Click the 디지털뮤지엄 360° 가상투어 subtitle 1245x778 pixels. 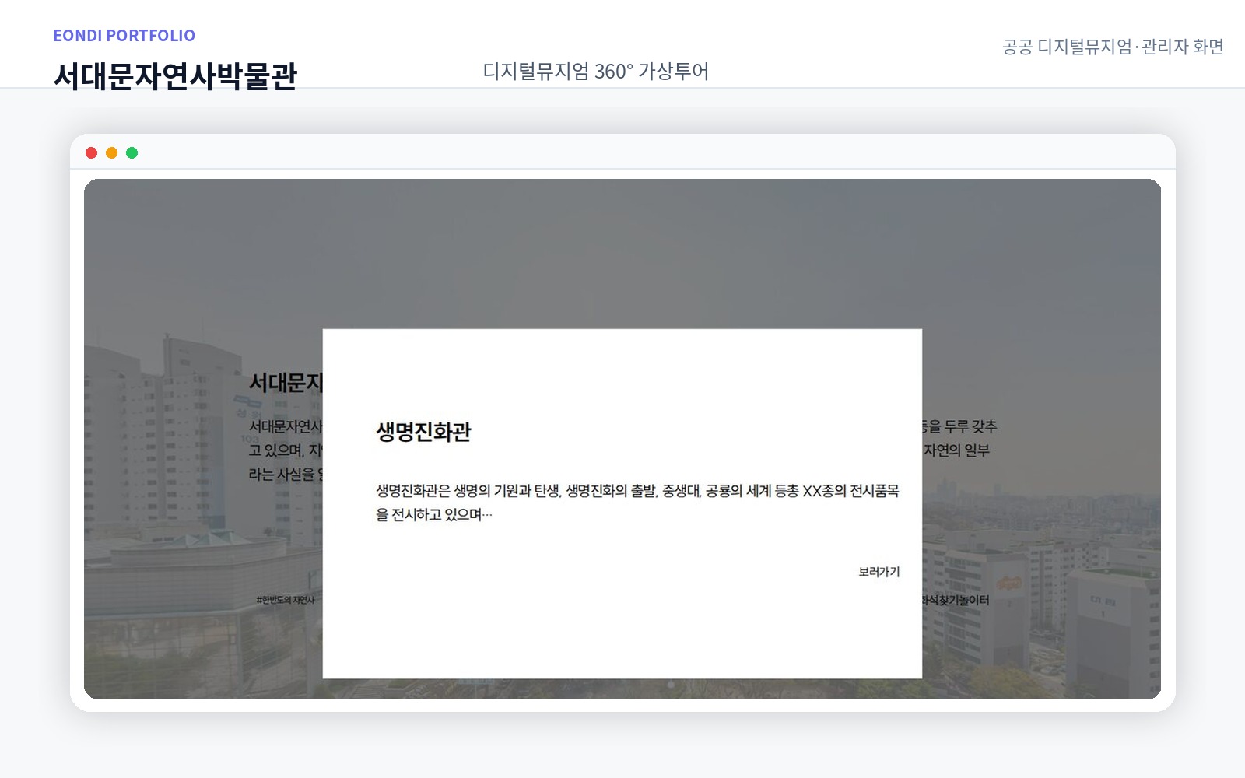[595, 72]
